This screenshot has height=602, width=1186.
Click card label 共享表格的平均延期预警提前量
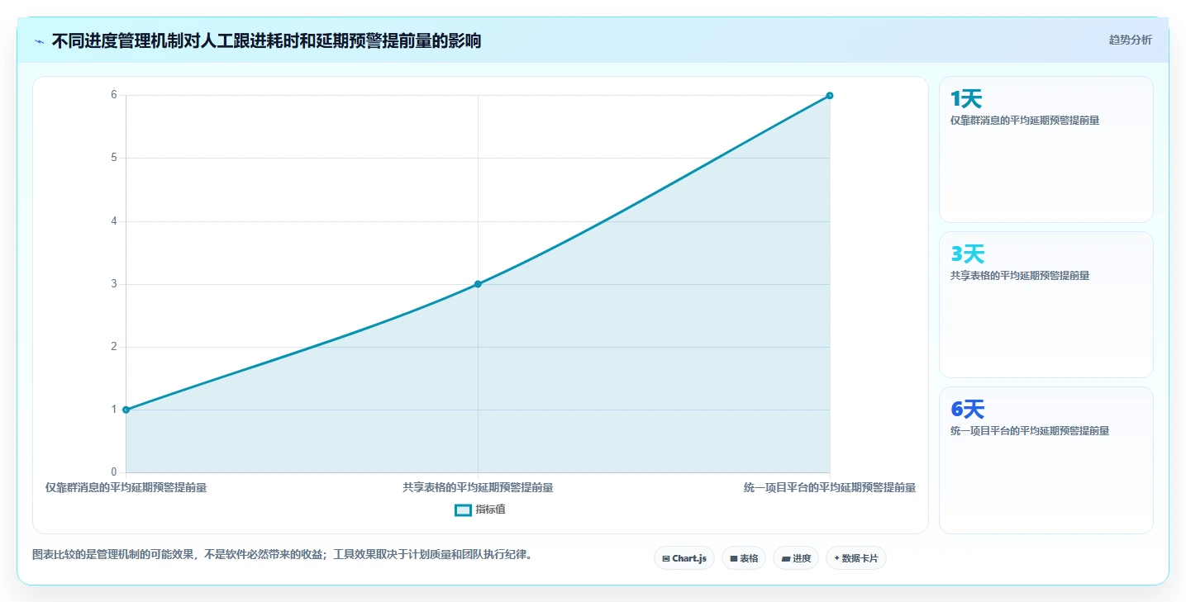(x=1020, y=276)
